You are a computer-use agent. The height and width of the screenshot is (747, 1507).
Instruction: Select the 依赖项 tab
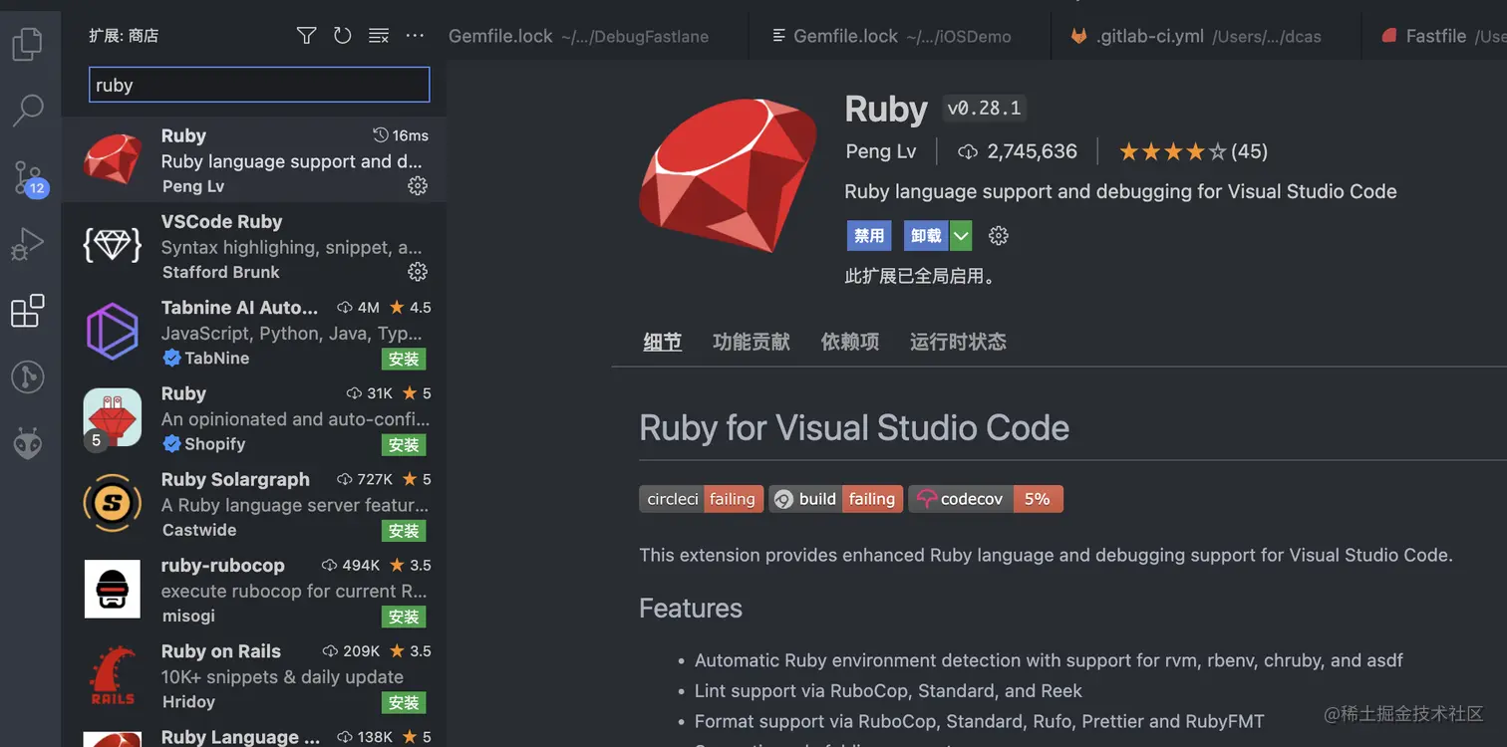[850, 342]
